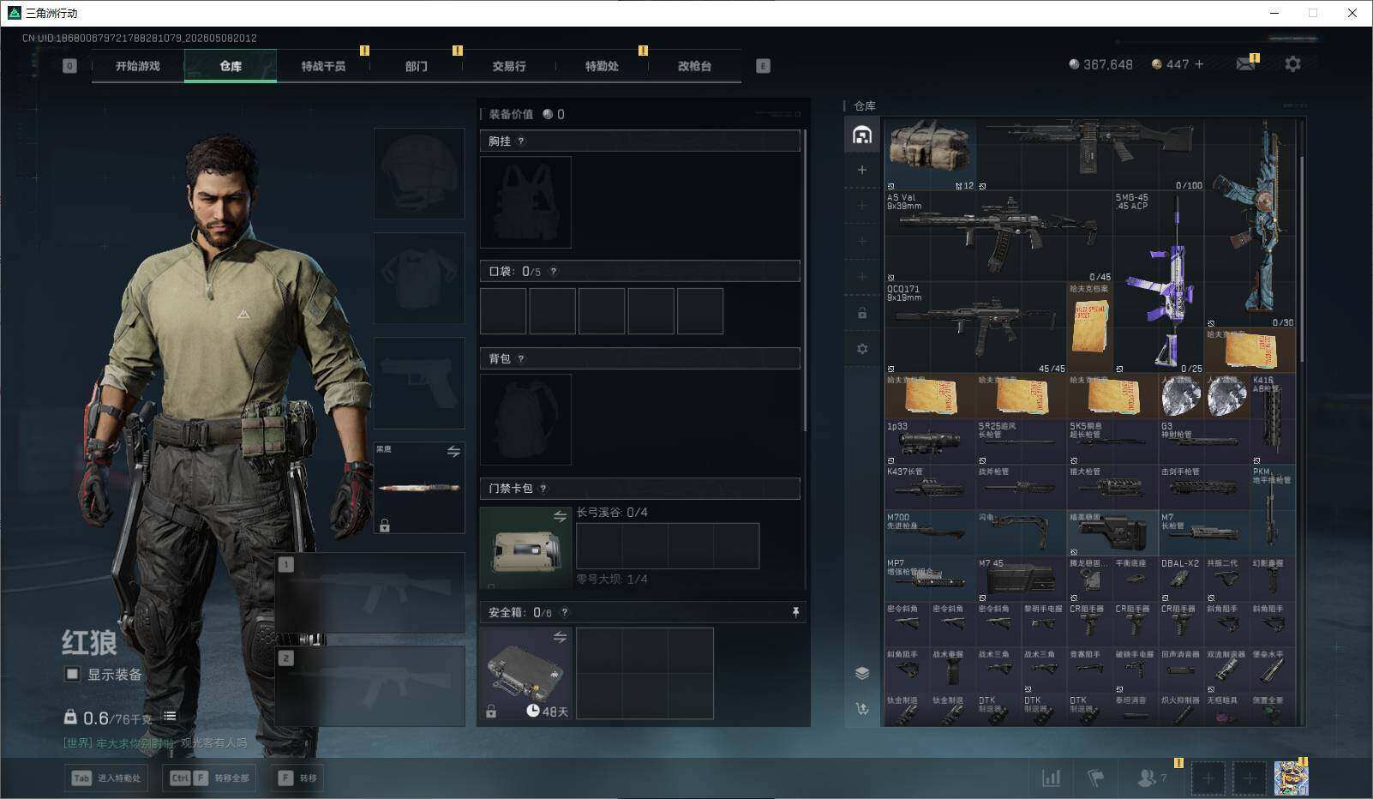1373x799 pixels.
Task: Select the 黎明手电握 attachment
Action: (x=1044, y=624)
